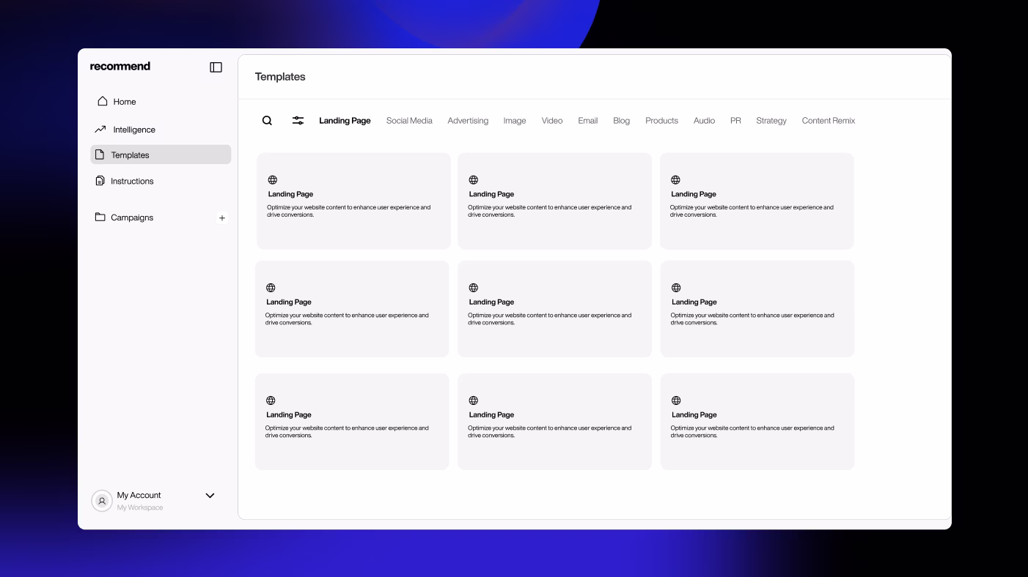Select the bottom-right Landing Page card
Screen dimensions: 1028x577
pyautogui.click(x=757, y=422)
